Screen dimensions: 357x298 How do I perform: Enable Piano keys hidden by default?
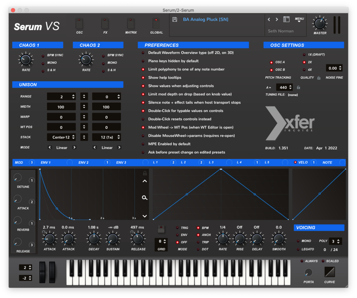click(x=143, y=61)
